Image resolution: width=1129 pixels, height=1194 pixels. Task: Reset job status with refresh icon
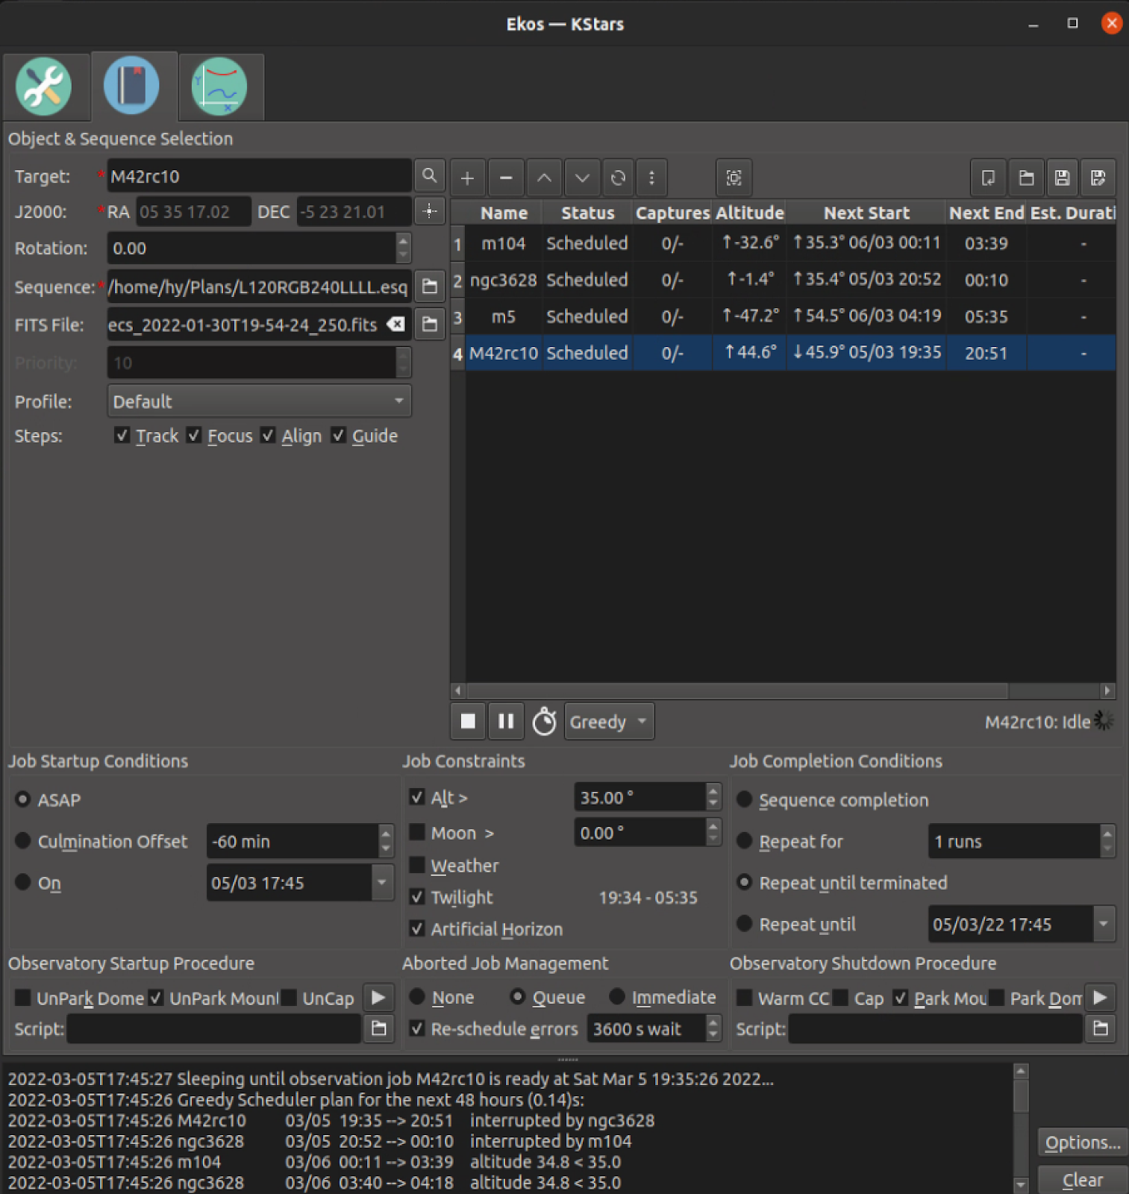619,178
